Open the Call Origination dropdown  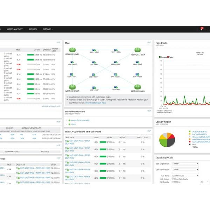(185, 163)
